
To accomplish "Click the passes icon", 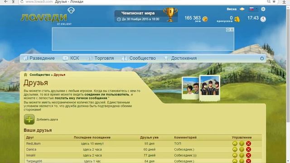I will pos(237,19).
